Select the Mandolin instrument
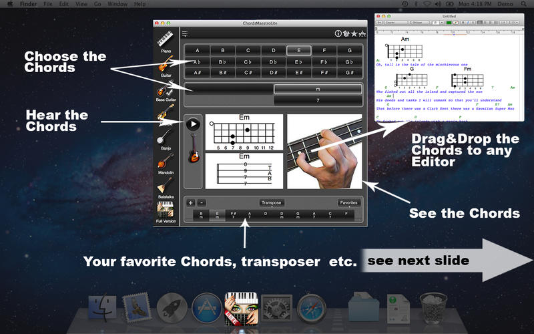The image size is (534, 334). (x=166, y=163)
